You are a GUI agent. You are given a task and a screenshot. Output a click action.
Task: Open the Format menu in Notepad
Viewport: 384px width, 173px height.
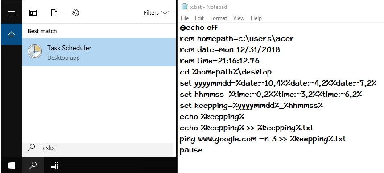[x=219, y=18]
